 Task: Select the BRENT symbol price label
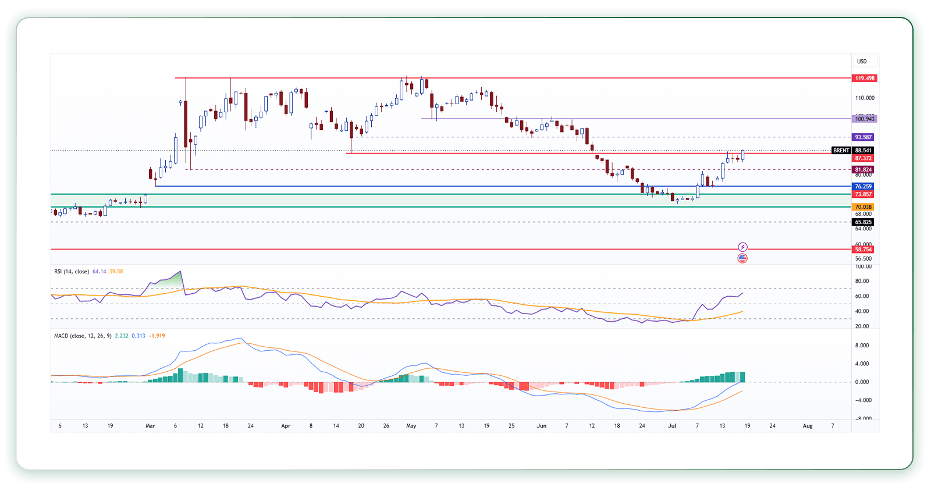841,150
